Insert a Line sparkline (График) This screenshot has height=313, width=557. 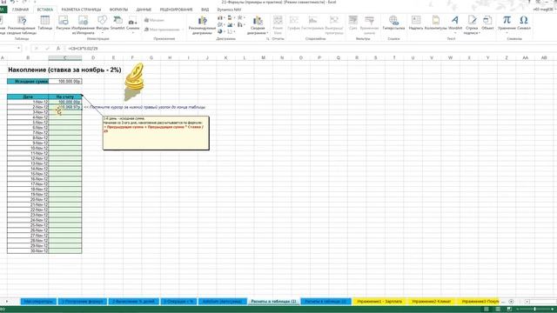[294, 23]
